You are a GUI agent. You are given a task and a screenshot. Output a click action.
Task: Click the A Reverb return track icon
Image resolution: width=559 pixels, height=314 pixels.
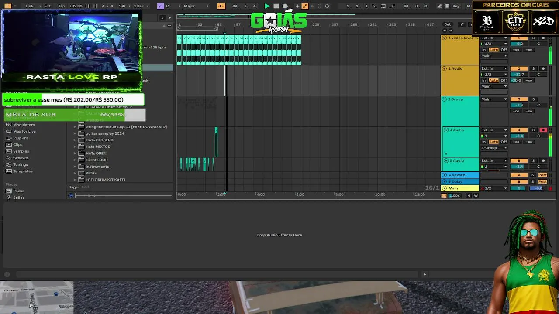[445, 175]
